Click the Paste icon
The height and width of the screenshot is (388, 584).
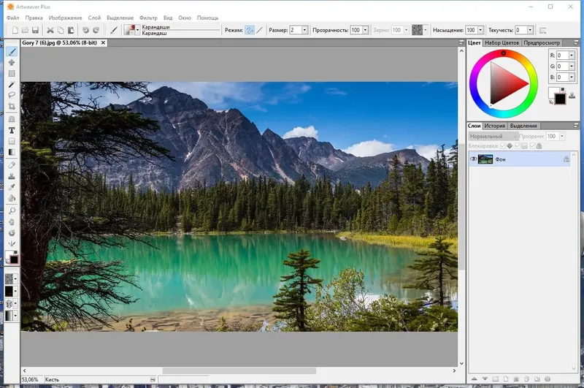(71, 30)
